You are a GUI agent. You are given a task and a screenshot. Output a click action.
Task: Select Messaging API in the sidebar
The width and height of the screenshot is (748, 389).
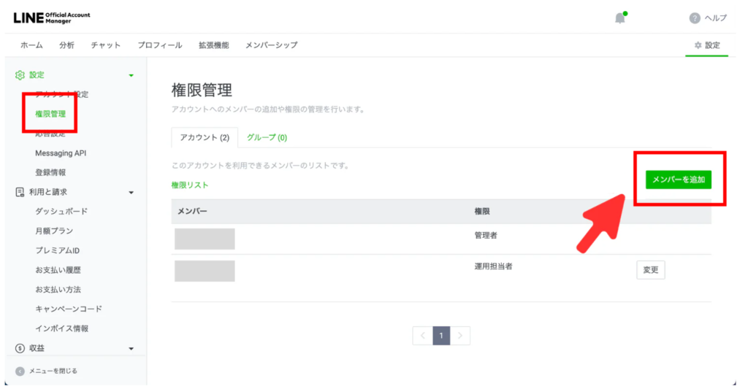coord(66,153)
